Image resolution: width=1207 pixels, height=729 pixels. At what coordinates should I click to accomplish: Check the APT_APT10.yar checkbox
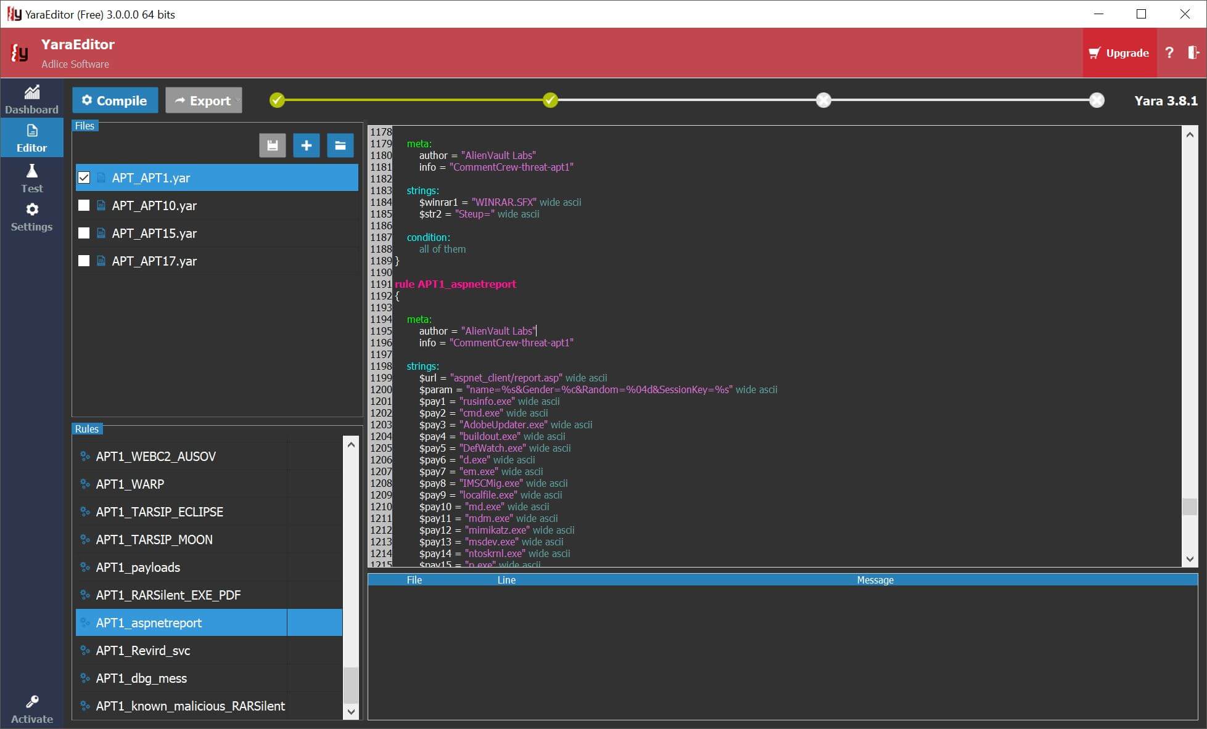coord(84,205)
